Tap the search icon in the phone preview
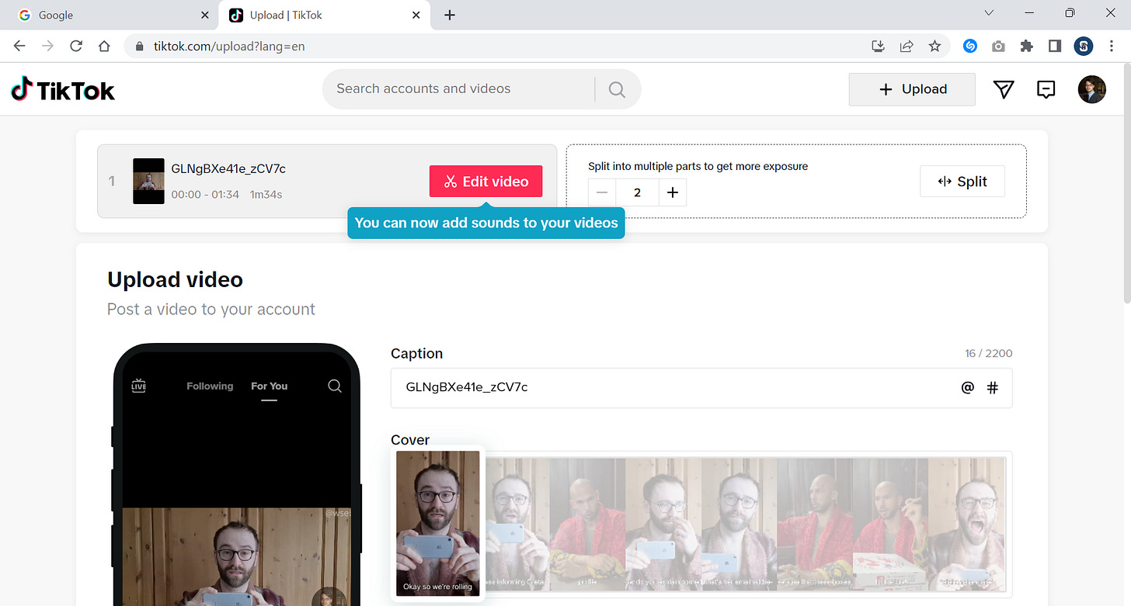1131x606 pixels. tap(335, 386)
